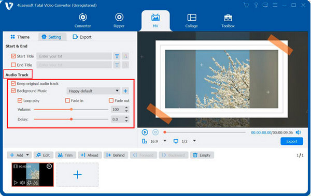
Task: Open font settings for End Title
Action: pyautogui.click(x=117, y=65)
